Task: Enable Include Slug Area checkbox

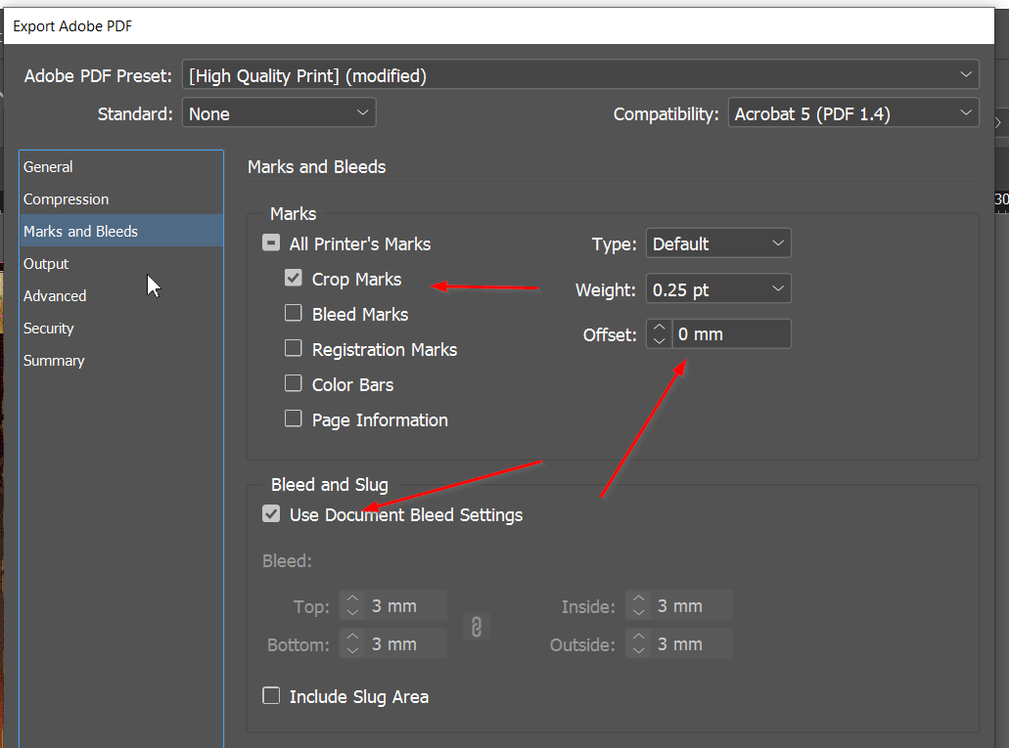Action: coord(271,696)
